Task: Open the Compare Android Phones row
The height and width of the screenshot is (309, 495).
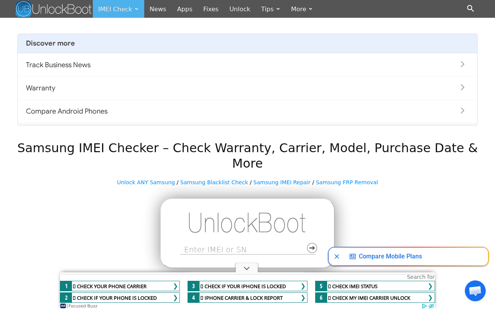Action: pyautogui.click(x=247, y=111)
